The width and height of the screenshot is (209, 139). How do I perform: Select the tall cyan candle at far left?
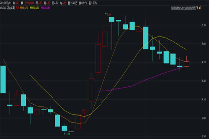[x=3, y=79]
